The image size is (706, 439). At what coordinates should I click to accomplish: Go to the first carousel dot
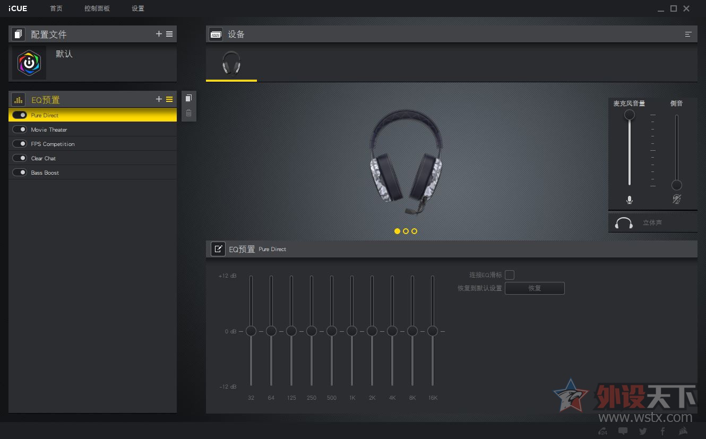(398, 231)
